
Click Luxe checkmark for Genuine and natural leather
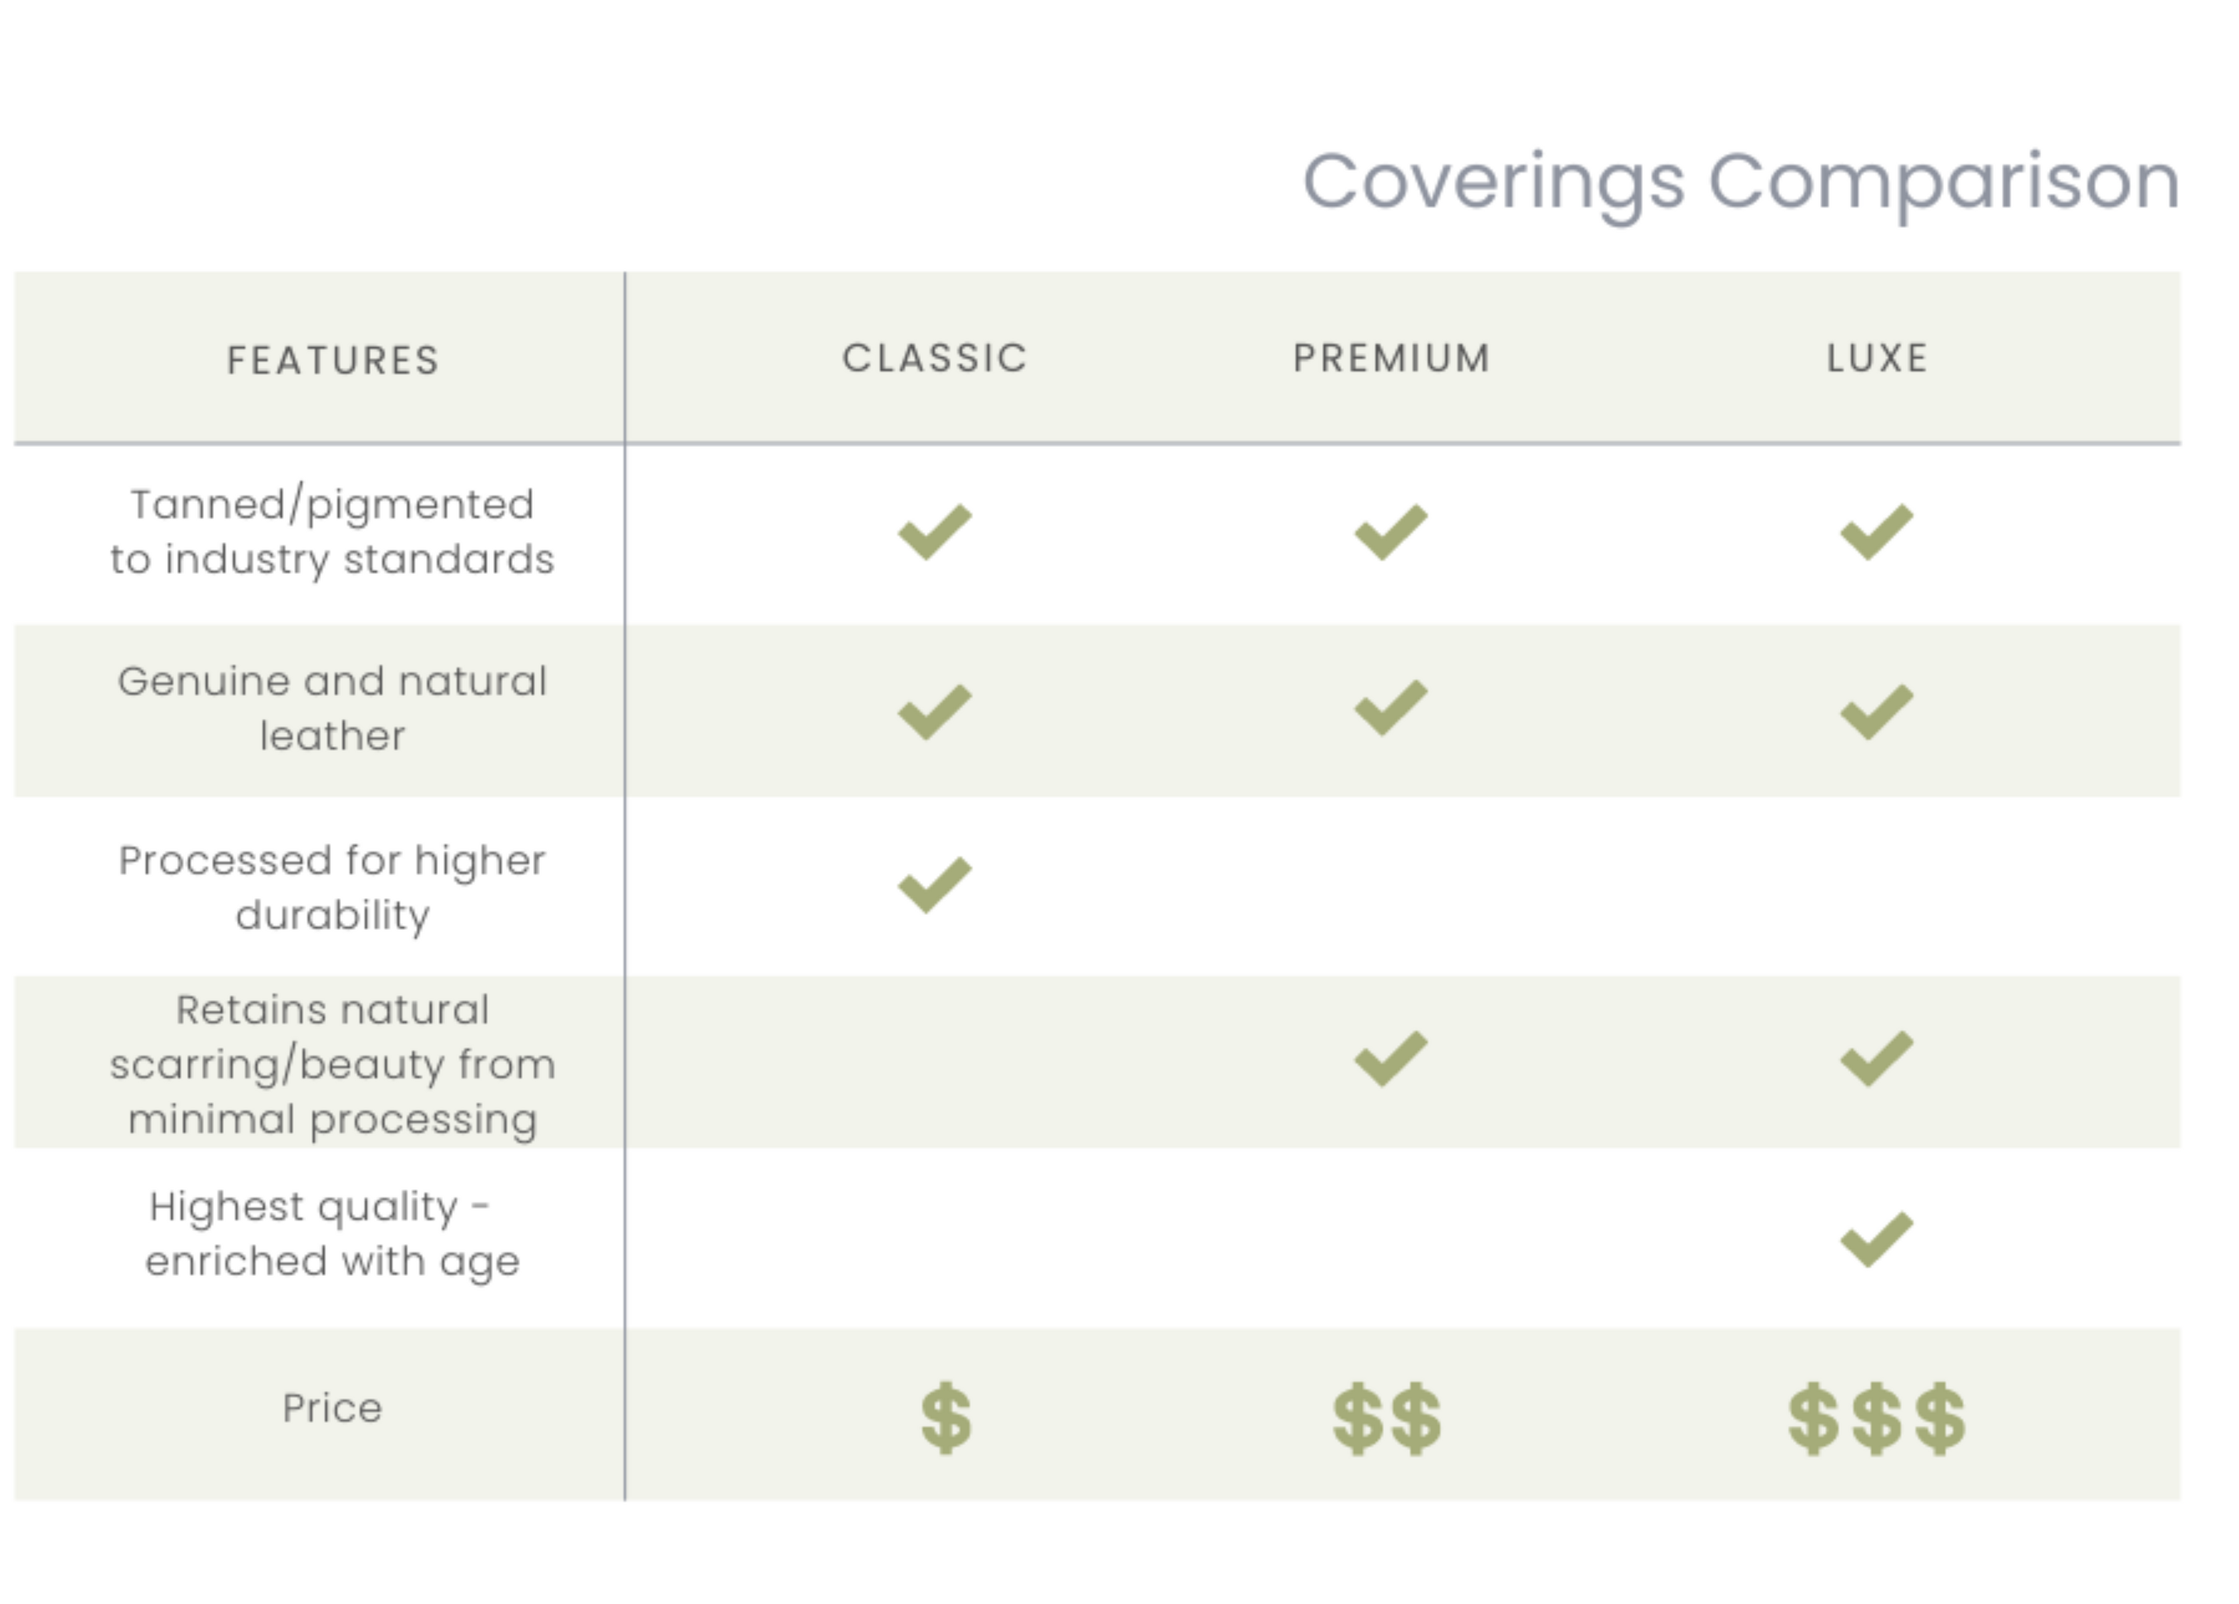pyautogui.click(x=1876, y=710)
